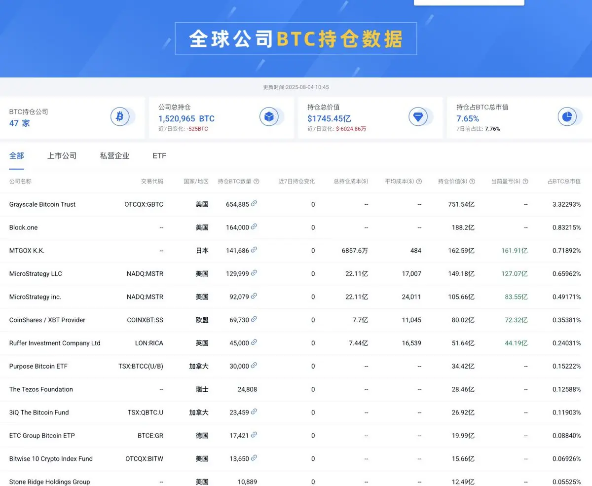Click the pie chart icon in 持仓占BTC总市值 card
The width and height of the screenshot is (592, 486).
567,117
